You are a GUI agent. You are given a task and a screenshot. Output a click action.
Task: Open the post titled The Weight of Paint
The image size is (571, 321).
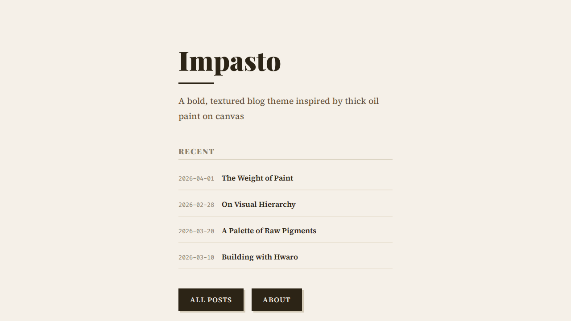tap(257, 178)
